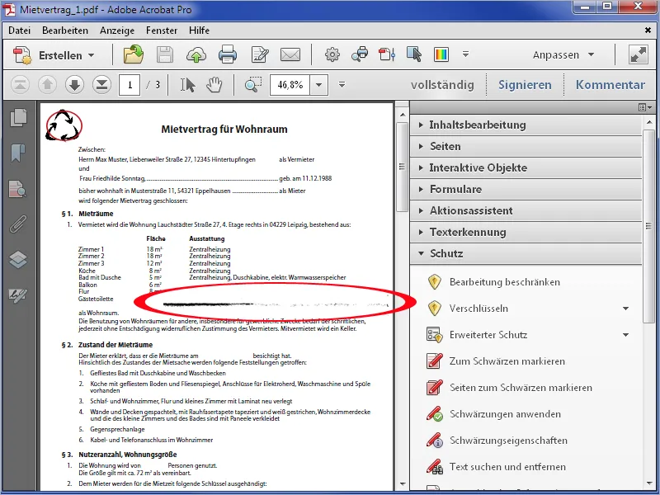Viewport: 660px width, 495px height.
Task: Open search document panel icon in sidebar
Action: (17, 189)
